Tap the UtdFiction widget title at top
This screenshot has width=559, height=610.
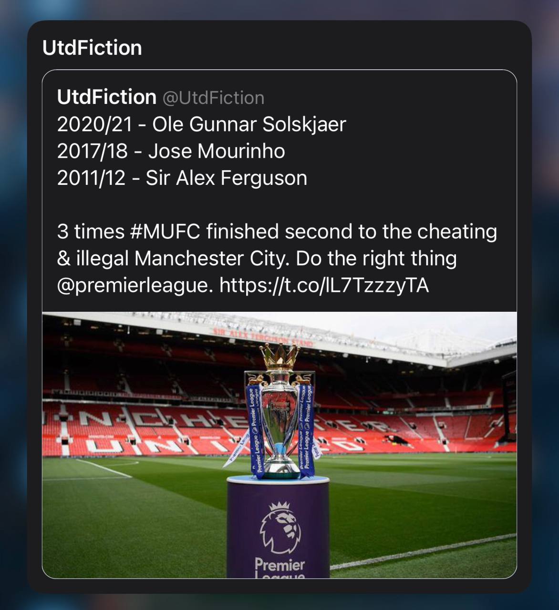tap(92, 48)
